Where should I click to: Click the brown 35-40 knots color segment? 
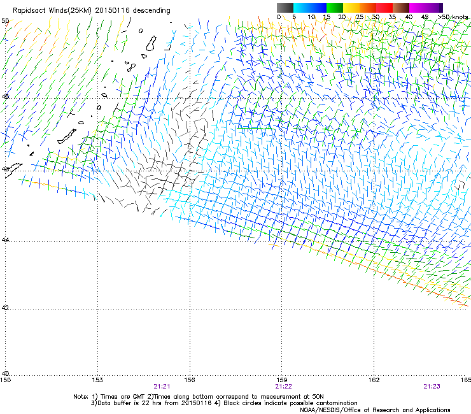coord(401,8)
